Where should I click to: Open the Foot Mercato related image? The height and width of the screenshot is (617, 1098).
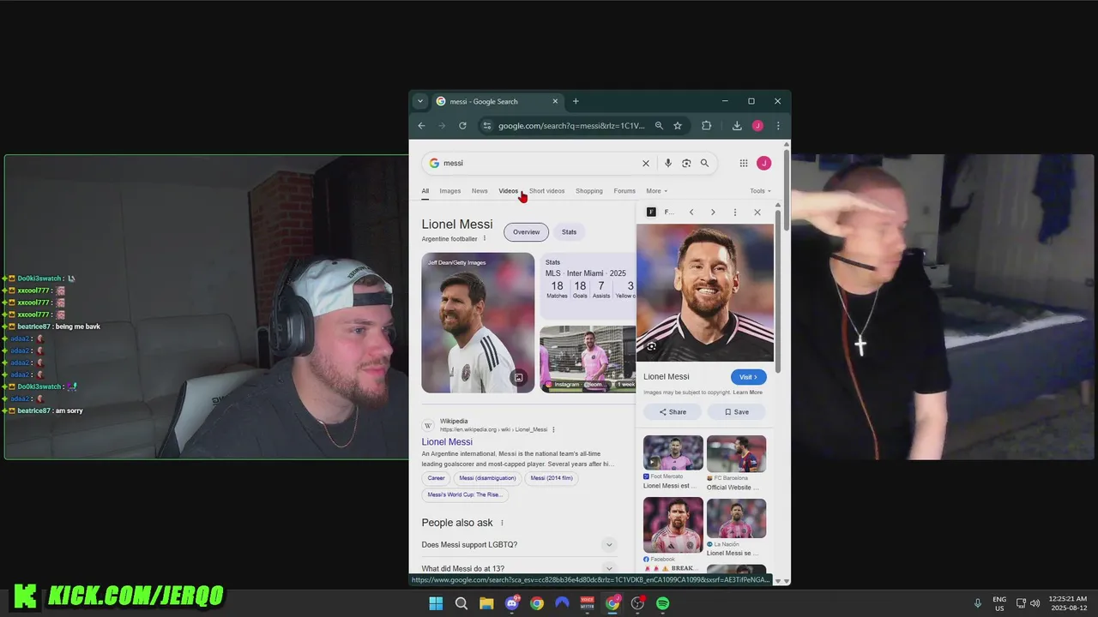(x=673, y=453)
